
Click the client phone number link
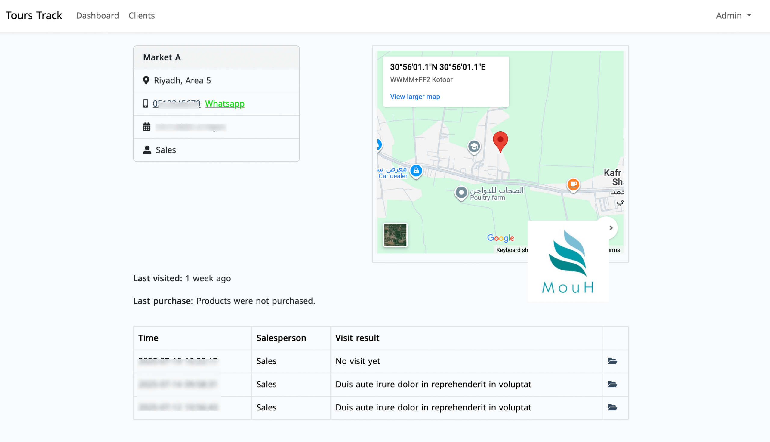(x=177, y=104)
